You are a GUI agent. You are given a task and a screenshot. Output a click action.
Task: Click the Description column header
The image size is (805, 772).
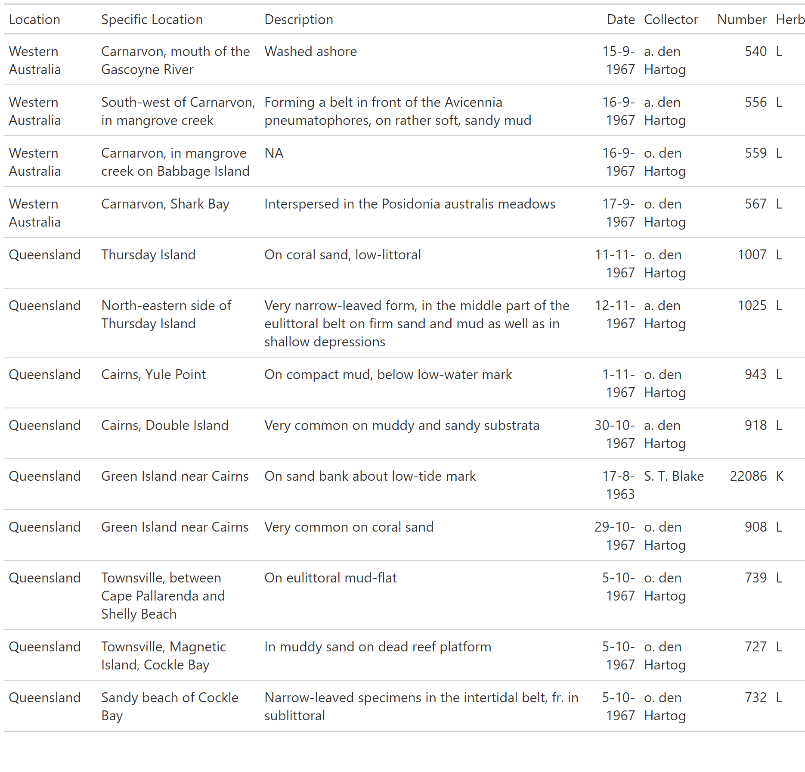coord(299,19)
